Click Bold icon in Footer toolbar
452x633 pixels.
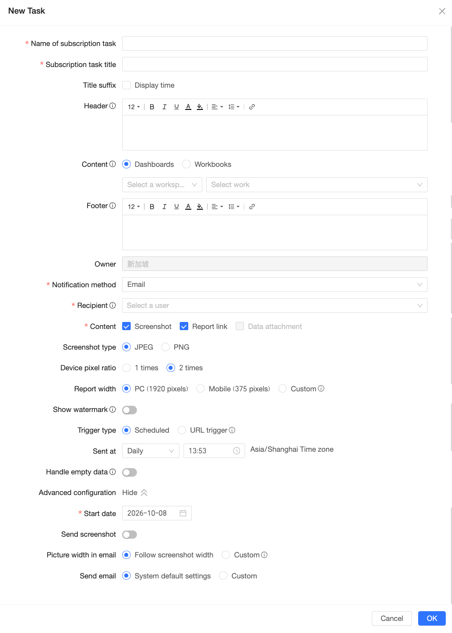tap(152, 207)
